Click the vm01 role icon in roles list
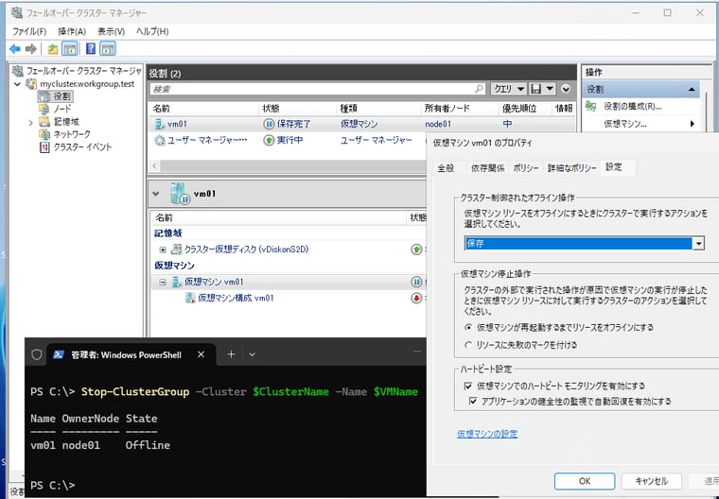 [x=160, y=124]
